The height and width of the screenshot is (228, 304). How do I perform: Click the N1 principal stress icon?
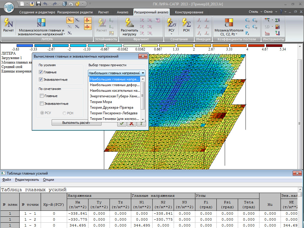coord(69,20)
